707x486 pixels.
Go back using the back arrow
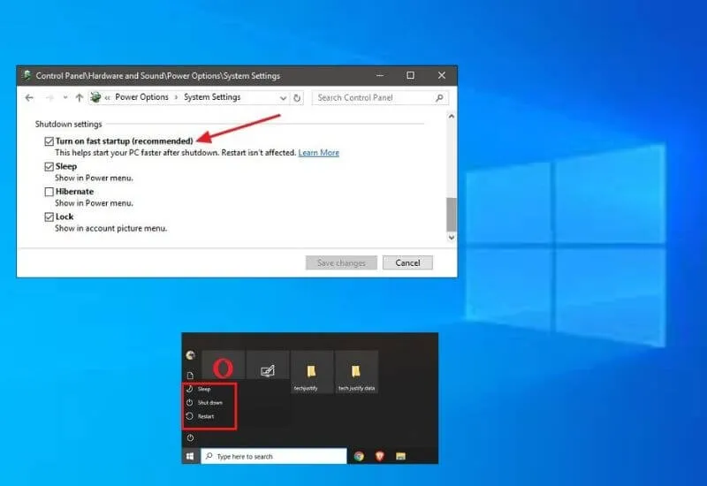click(29, 98)
